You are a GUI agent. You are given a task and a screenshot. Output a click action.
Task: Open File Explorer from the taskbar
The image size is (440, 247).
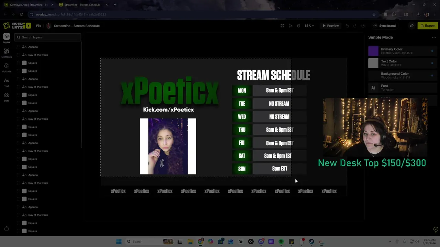point(190,242)
